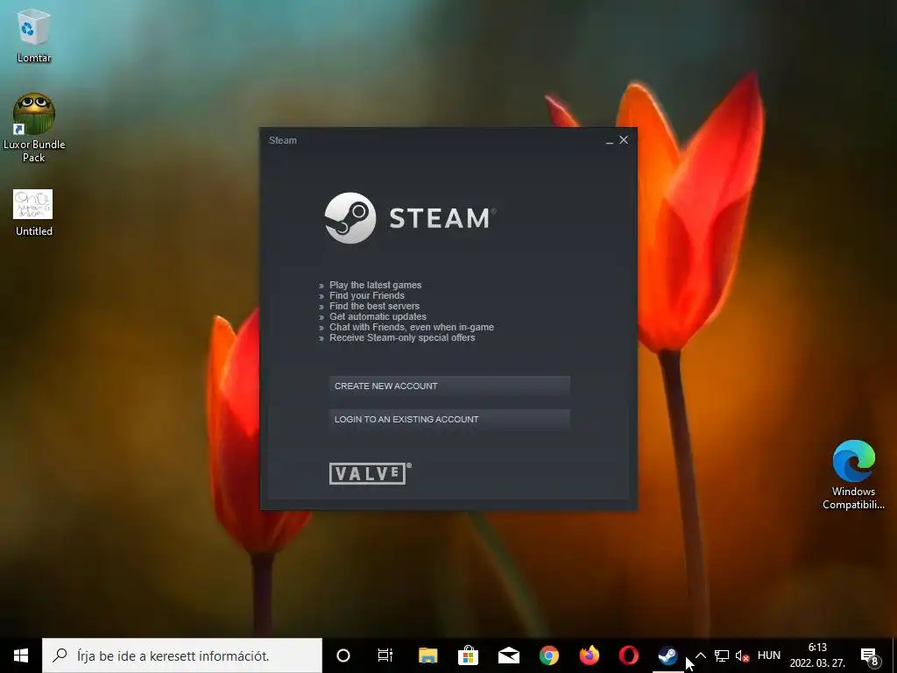Click the taskbar search box
The width and height of the screenshot is (897, 673).
[182, 655]
